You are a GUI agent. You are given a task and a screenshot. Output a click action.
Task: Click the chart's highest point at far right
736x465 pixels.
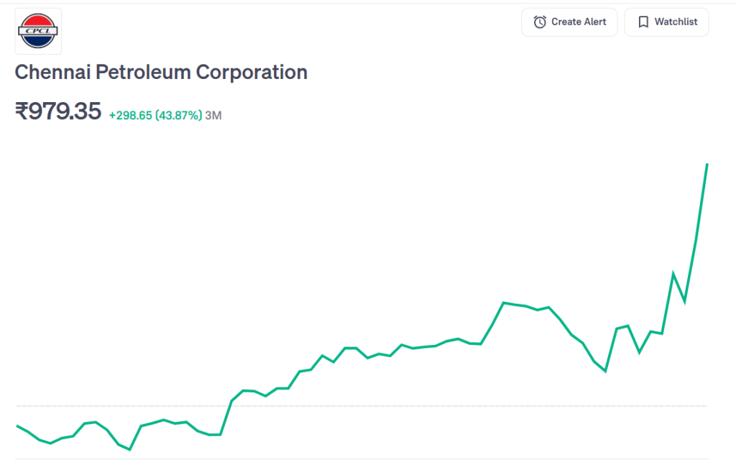[707, 165]
